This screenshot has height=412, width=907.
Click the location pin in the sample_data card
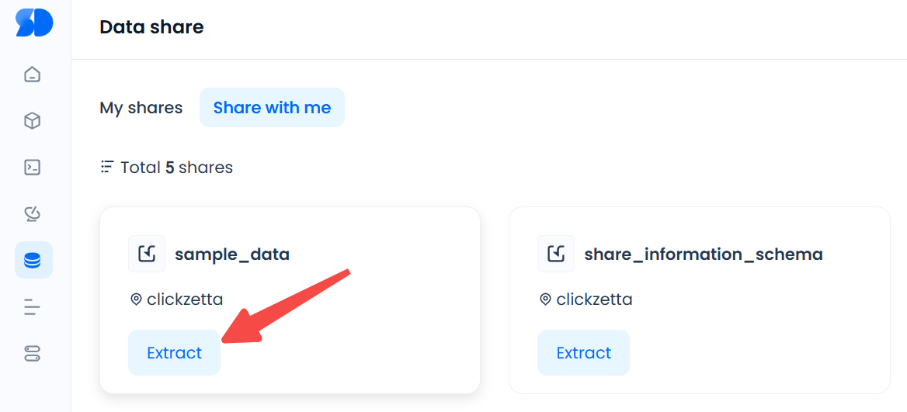coord(136,299)
